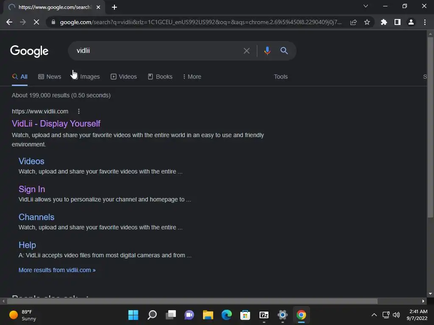Click the address bar URL

tap(200, 22)
